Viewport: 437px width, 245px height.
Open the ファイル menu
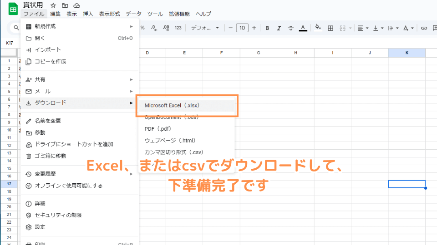pyautogui.click(x=34, y=14)
